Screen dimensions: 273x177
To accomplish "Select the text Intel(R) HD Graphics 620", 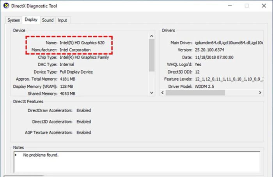I will pyautogui.click(x=82, y=42).
